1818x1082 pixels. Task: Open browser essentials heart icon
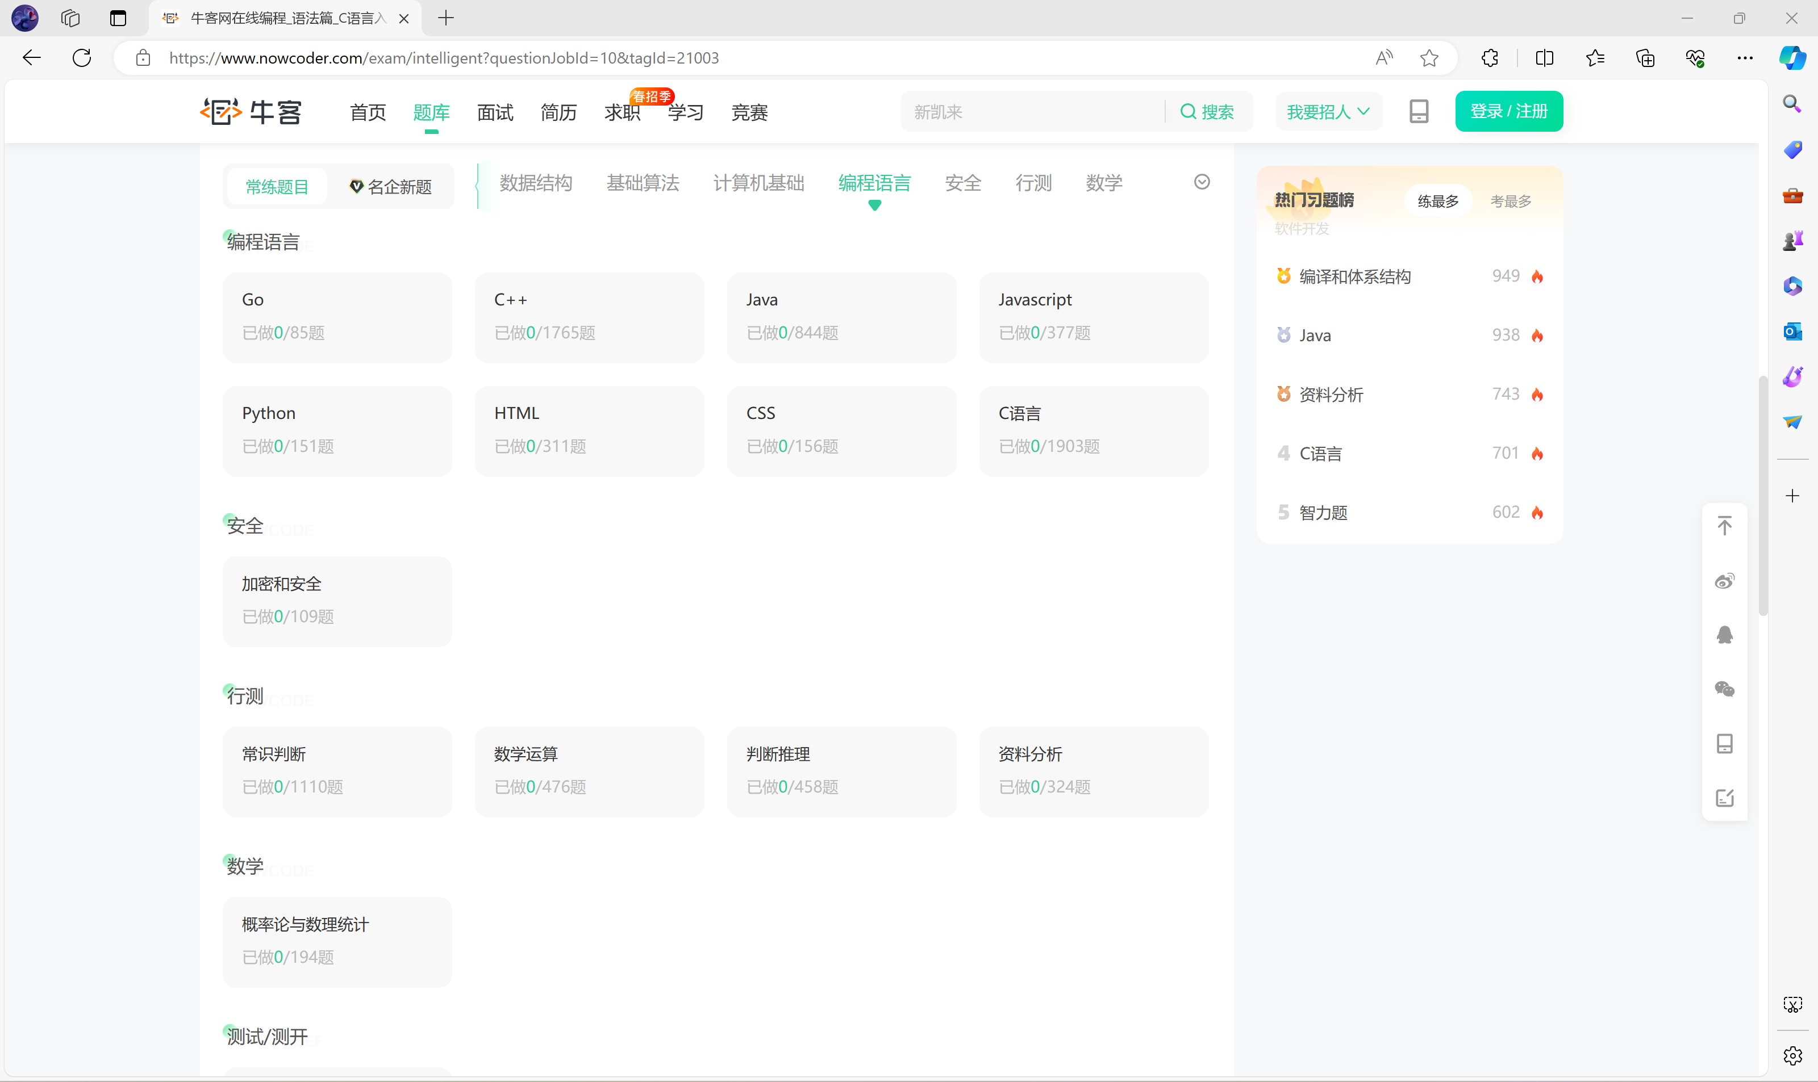[1695, 57]
